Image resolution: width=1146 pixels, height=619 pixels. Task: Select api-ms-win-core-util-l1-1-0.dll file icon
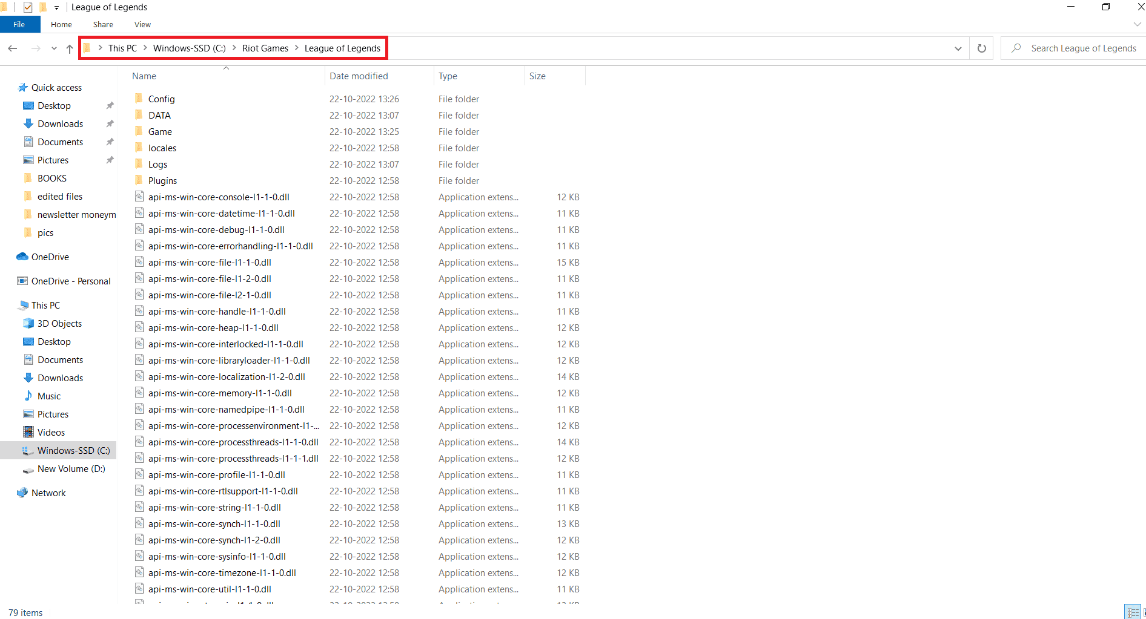coord(139,588)
